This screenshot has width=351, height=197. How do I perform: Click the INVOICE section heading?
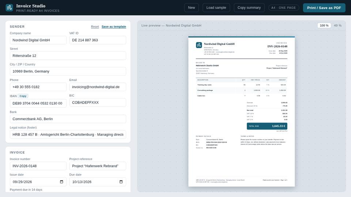[x=17, y=152]
